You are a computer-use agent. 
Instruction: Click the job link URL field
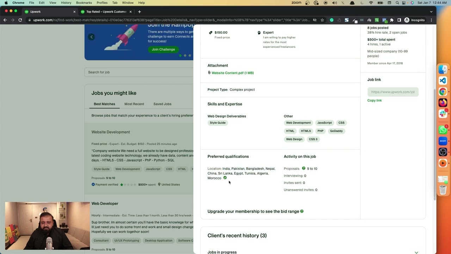point(393,92)
